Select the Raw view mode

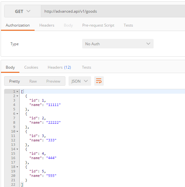point(33,81)
